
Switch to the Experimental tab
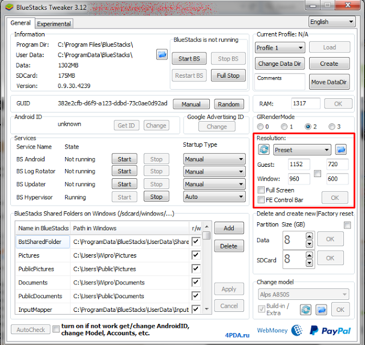[x=54, y=24]
